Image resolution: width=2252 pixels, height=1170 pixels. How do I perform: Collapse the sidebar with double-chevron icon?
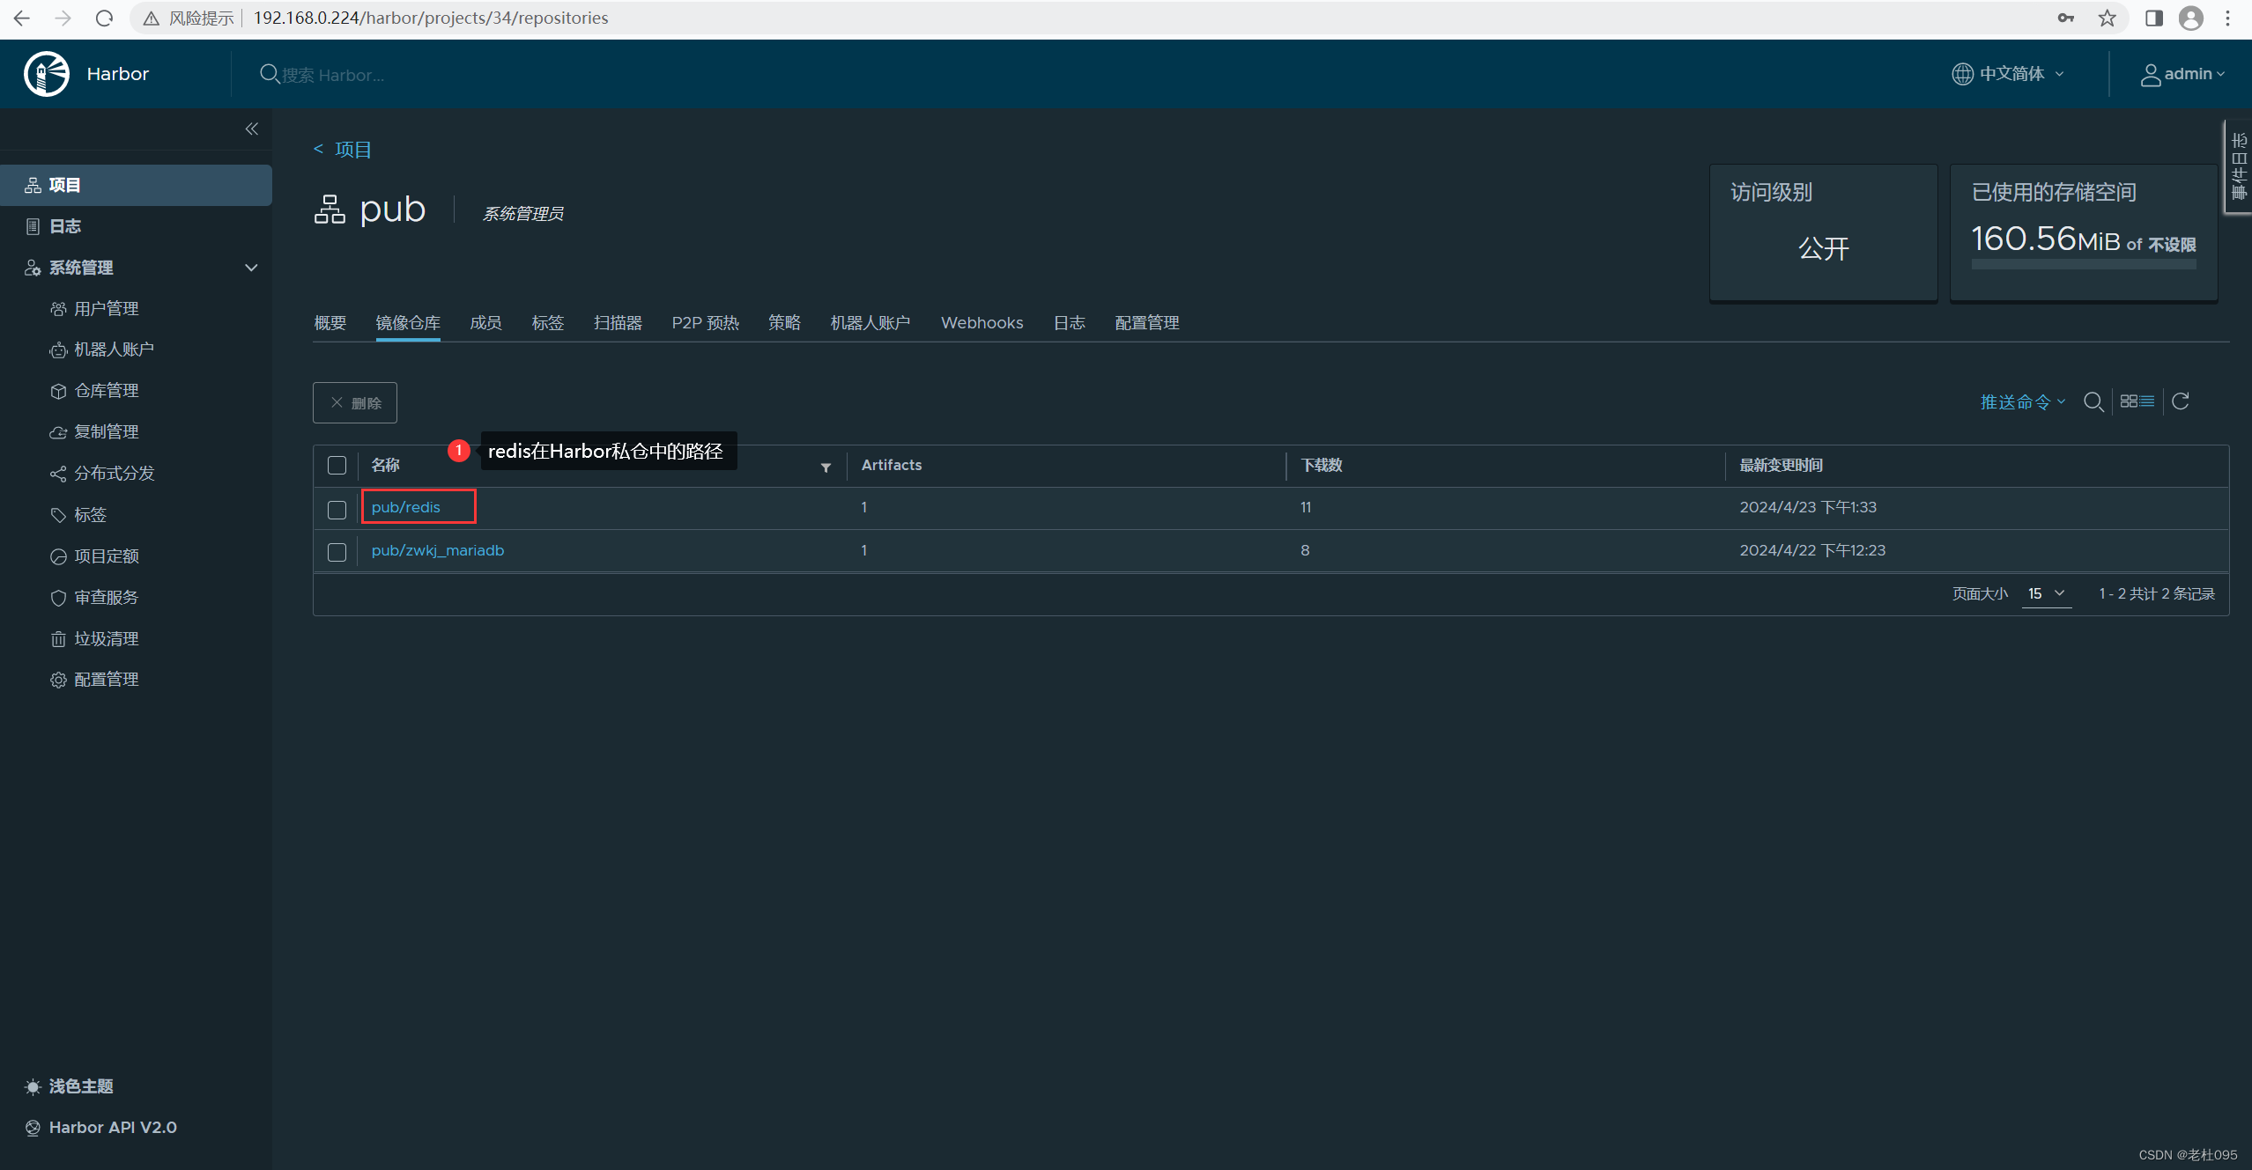tap(252, 129)
